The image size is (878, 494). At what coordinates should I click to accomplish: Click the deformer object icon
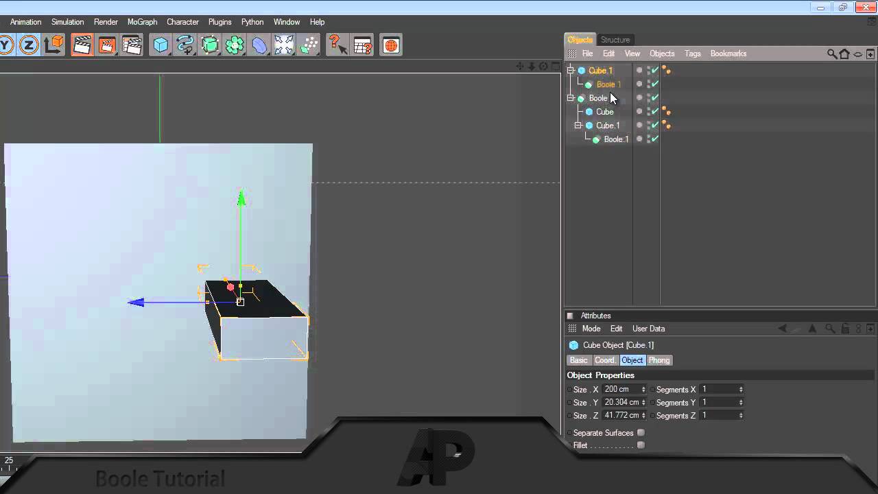pos(259,45)
